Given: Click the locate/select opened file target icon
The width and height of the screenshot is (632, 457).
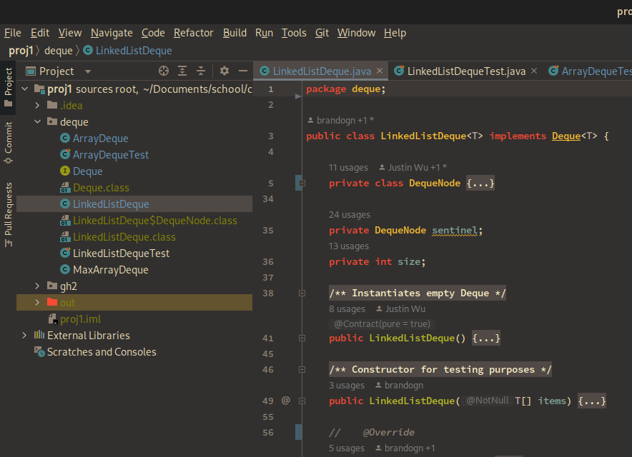Looking at the screenshot, I should click(164, 71).
